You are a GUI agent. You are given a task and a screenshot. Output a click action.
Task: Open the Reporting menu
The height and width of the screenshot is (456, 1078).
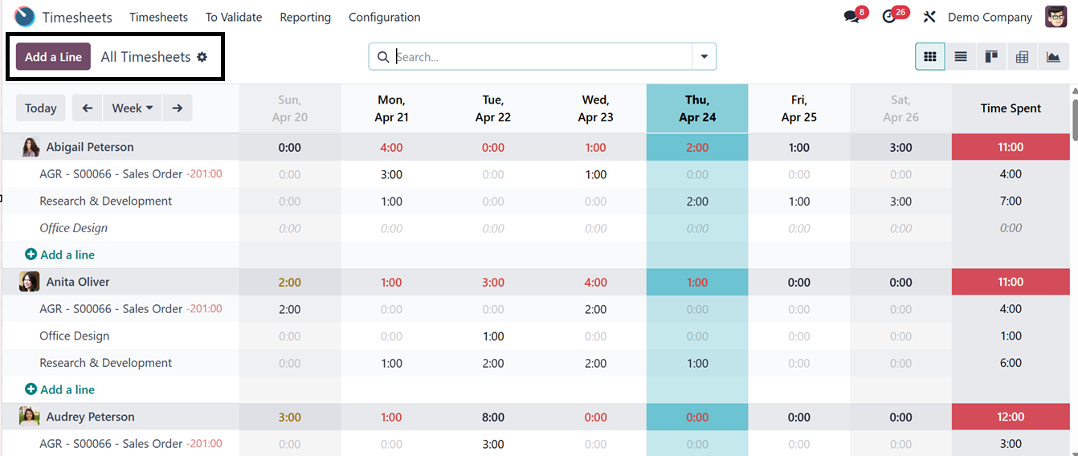pyautogui.click(x=305, y=17)
